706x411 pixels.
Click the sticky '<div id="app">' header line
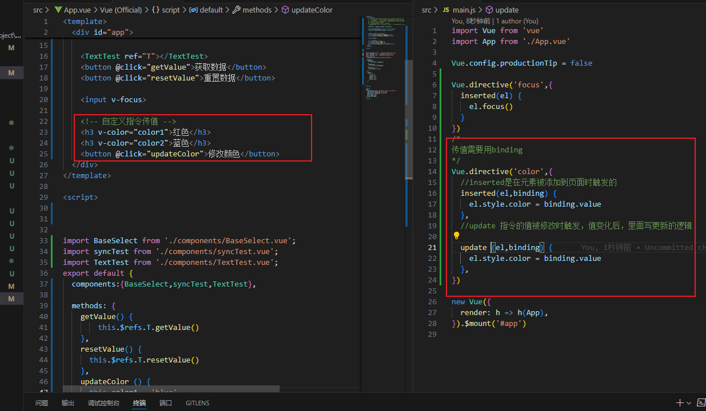pos(103,32)
